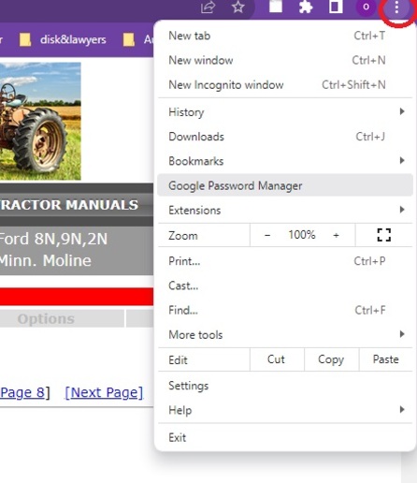Click the three-dot Chrome menu button
Image resolution: width=417 pixels, height=483 pixels.
click(396, 7)
